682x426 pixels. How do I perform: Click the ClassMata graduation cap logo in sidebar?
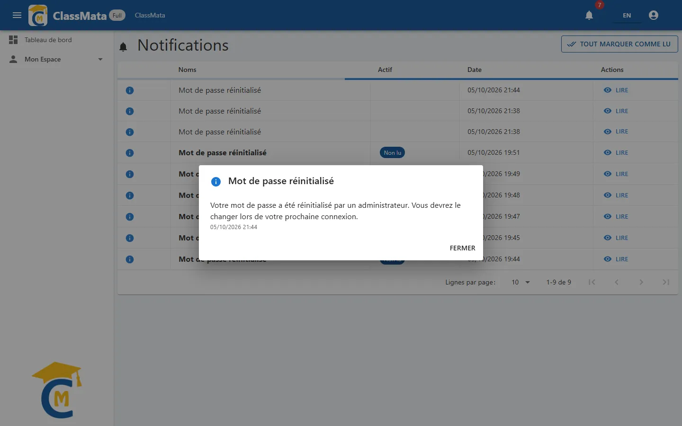pyautogui.click(x=57, y=390)
